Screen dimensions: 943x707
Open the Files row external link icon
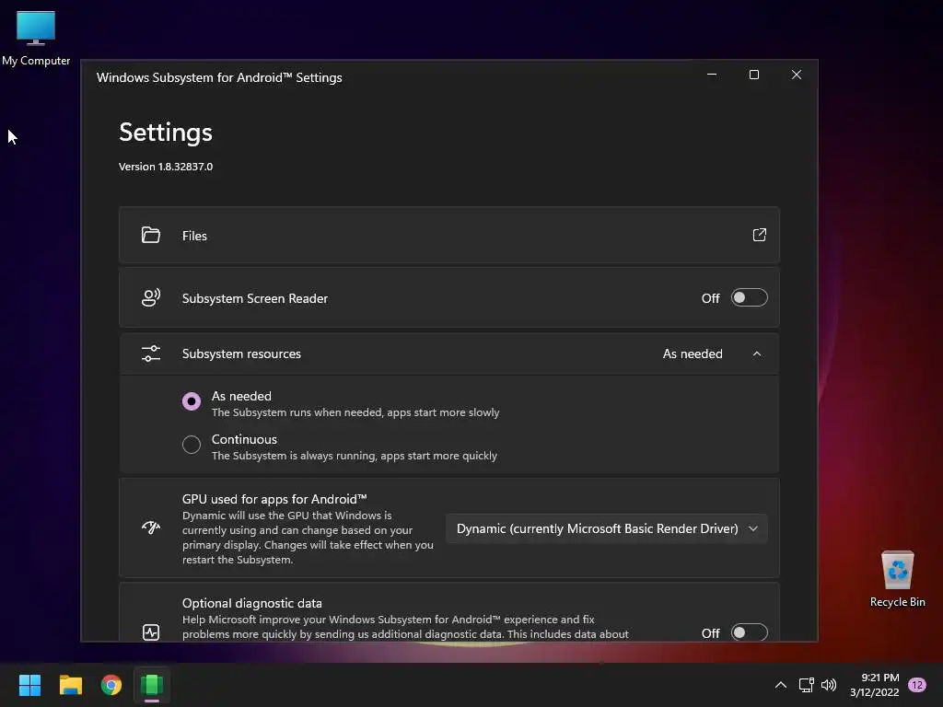(759, 235)
